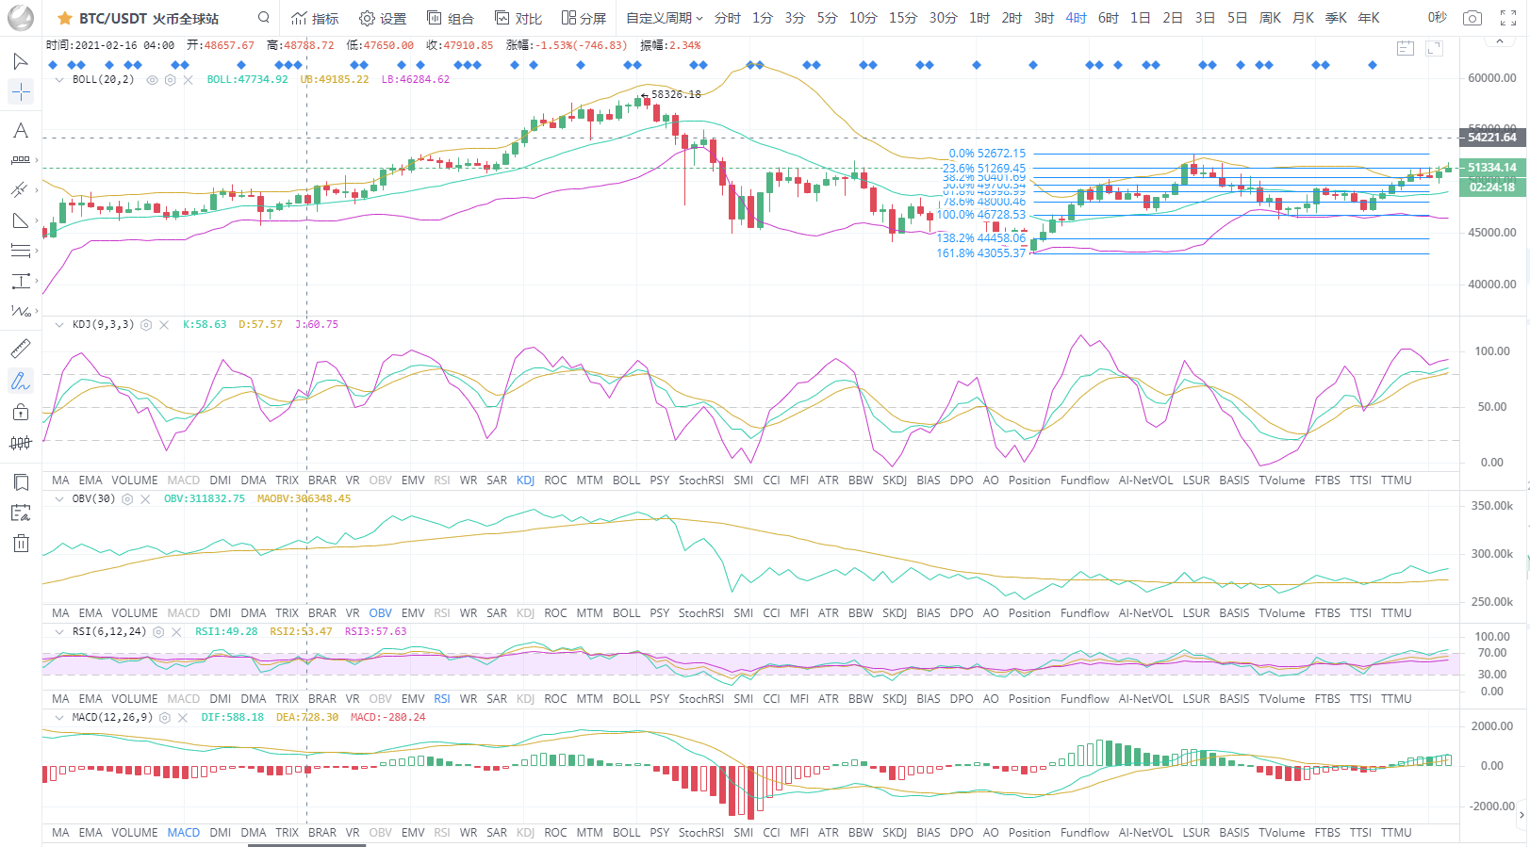Open the 自定义周期 dropdown
This screenshot has width=1530, height=847.
(x=664, y=18)
